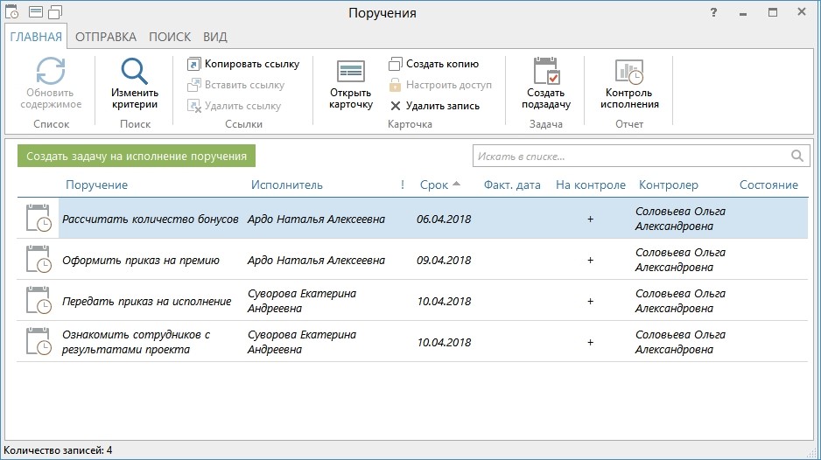Click the Обновить содержимое refresh icon
Image resolution: width=821 pixels, height=460 pixels.
pyautogui.click(x=50, y=71)
